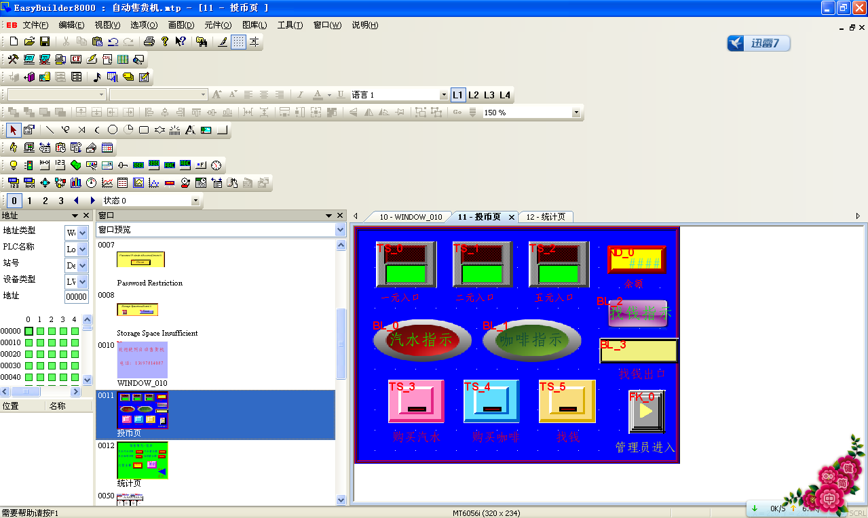Open the 状态 0 state dropdown
Viewport: 868px width, 518px height.
[196, 201]
